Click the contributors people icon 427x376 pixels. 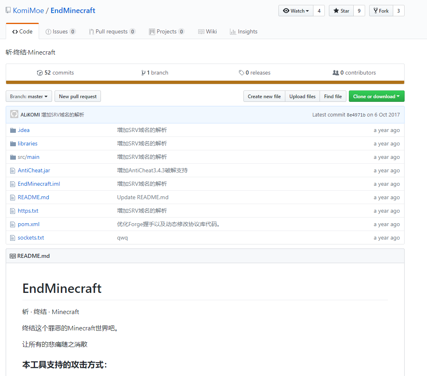(335, 73)
